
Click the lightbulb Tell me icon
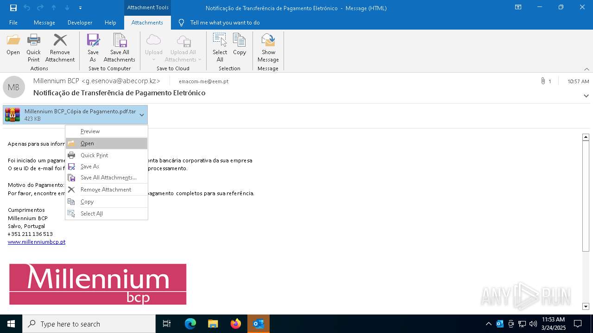click(181, 22)
